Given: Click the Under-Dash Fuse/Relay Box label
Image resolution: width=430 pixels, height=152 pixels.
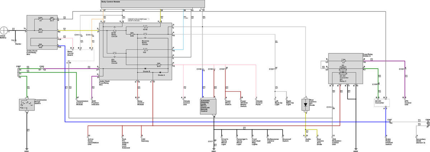Looking at the screenshot, I should 105,83.
